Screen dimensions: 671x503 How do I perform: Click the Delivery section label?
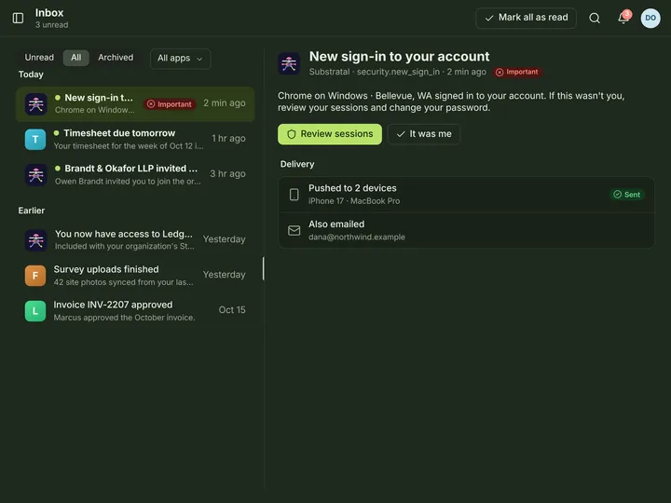(297, 164)
